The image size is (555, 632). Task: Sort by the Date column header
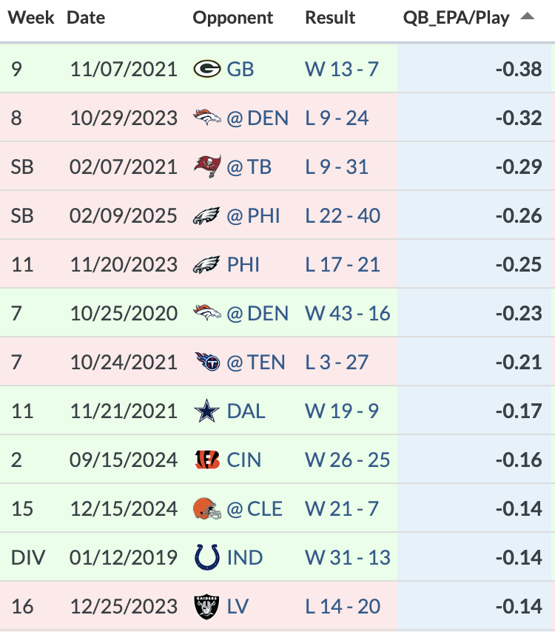[86, 18]
